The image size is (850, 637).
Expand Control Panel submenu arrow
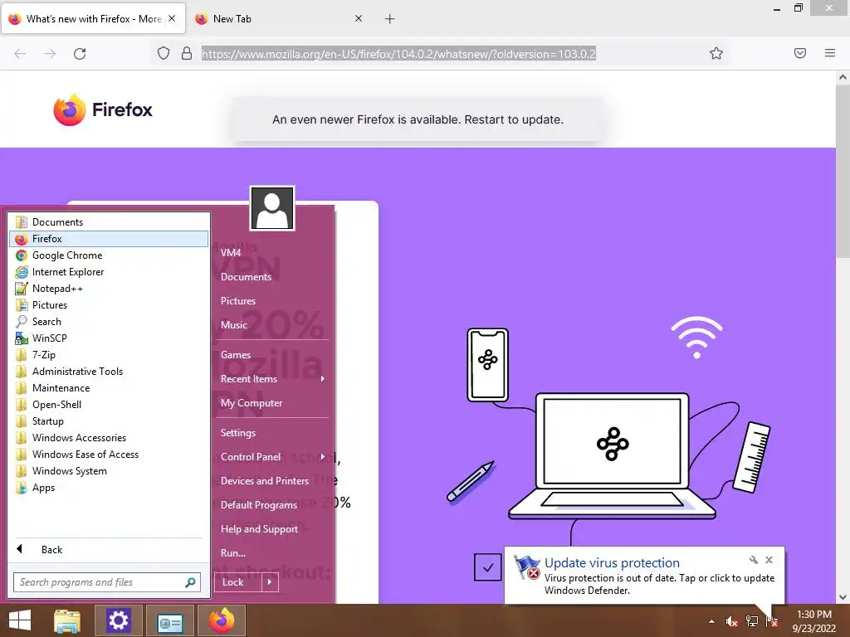pyautogui.click(x=323, y=457)
